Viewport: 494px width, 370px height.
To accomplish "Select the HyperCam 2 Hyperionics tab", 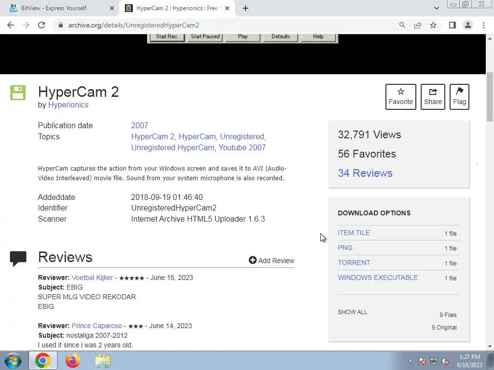I will (177, 8).
